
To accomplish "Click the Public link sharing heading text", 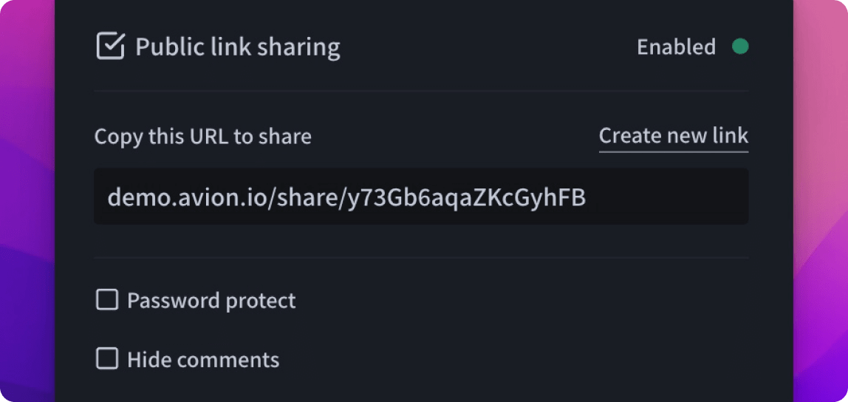I will tap(238, 47).
